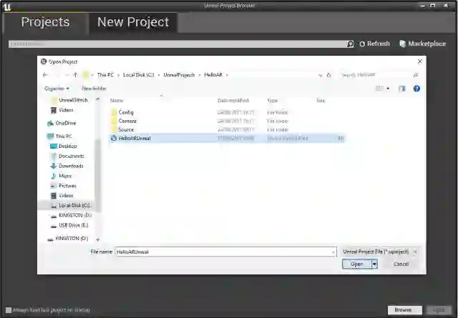Screen dimensions: 458x318
Task: Expand the address bar history dropdown
Action: pyautogui.click(x=321, y=75)
